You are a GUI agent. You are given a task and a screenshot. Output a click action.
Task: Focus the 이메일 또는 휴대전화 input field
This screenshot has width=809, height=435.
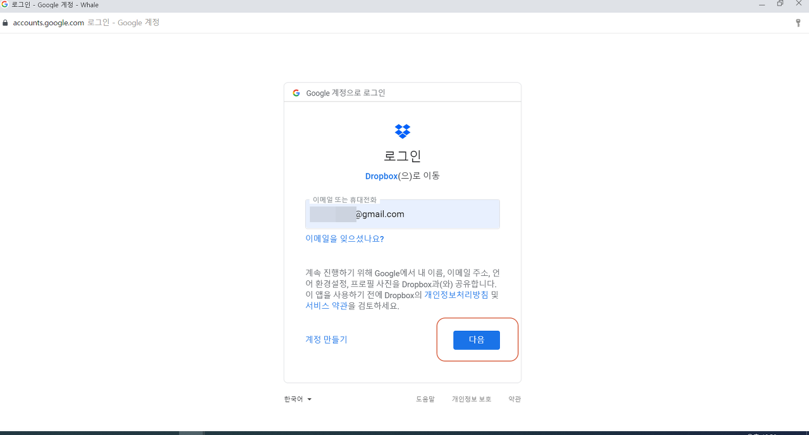point(403,214)
